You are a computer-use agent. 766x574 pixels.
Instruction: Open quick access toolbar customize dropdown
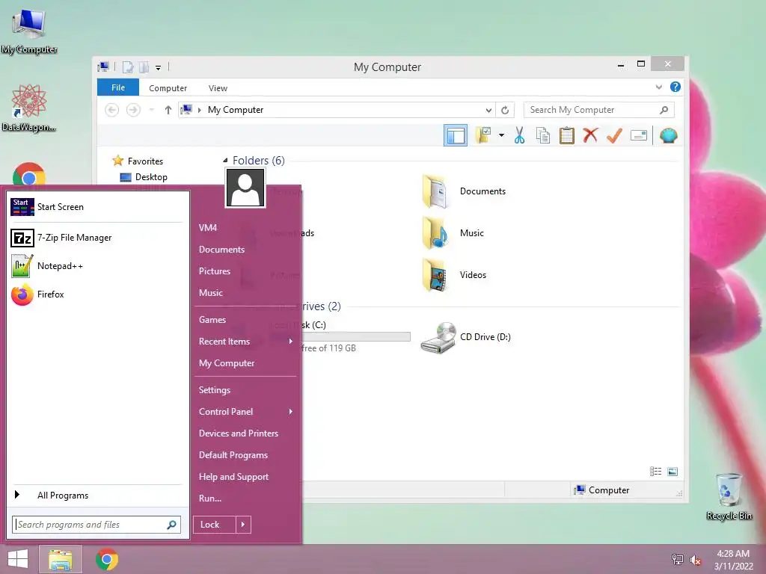pos(159,68)
